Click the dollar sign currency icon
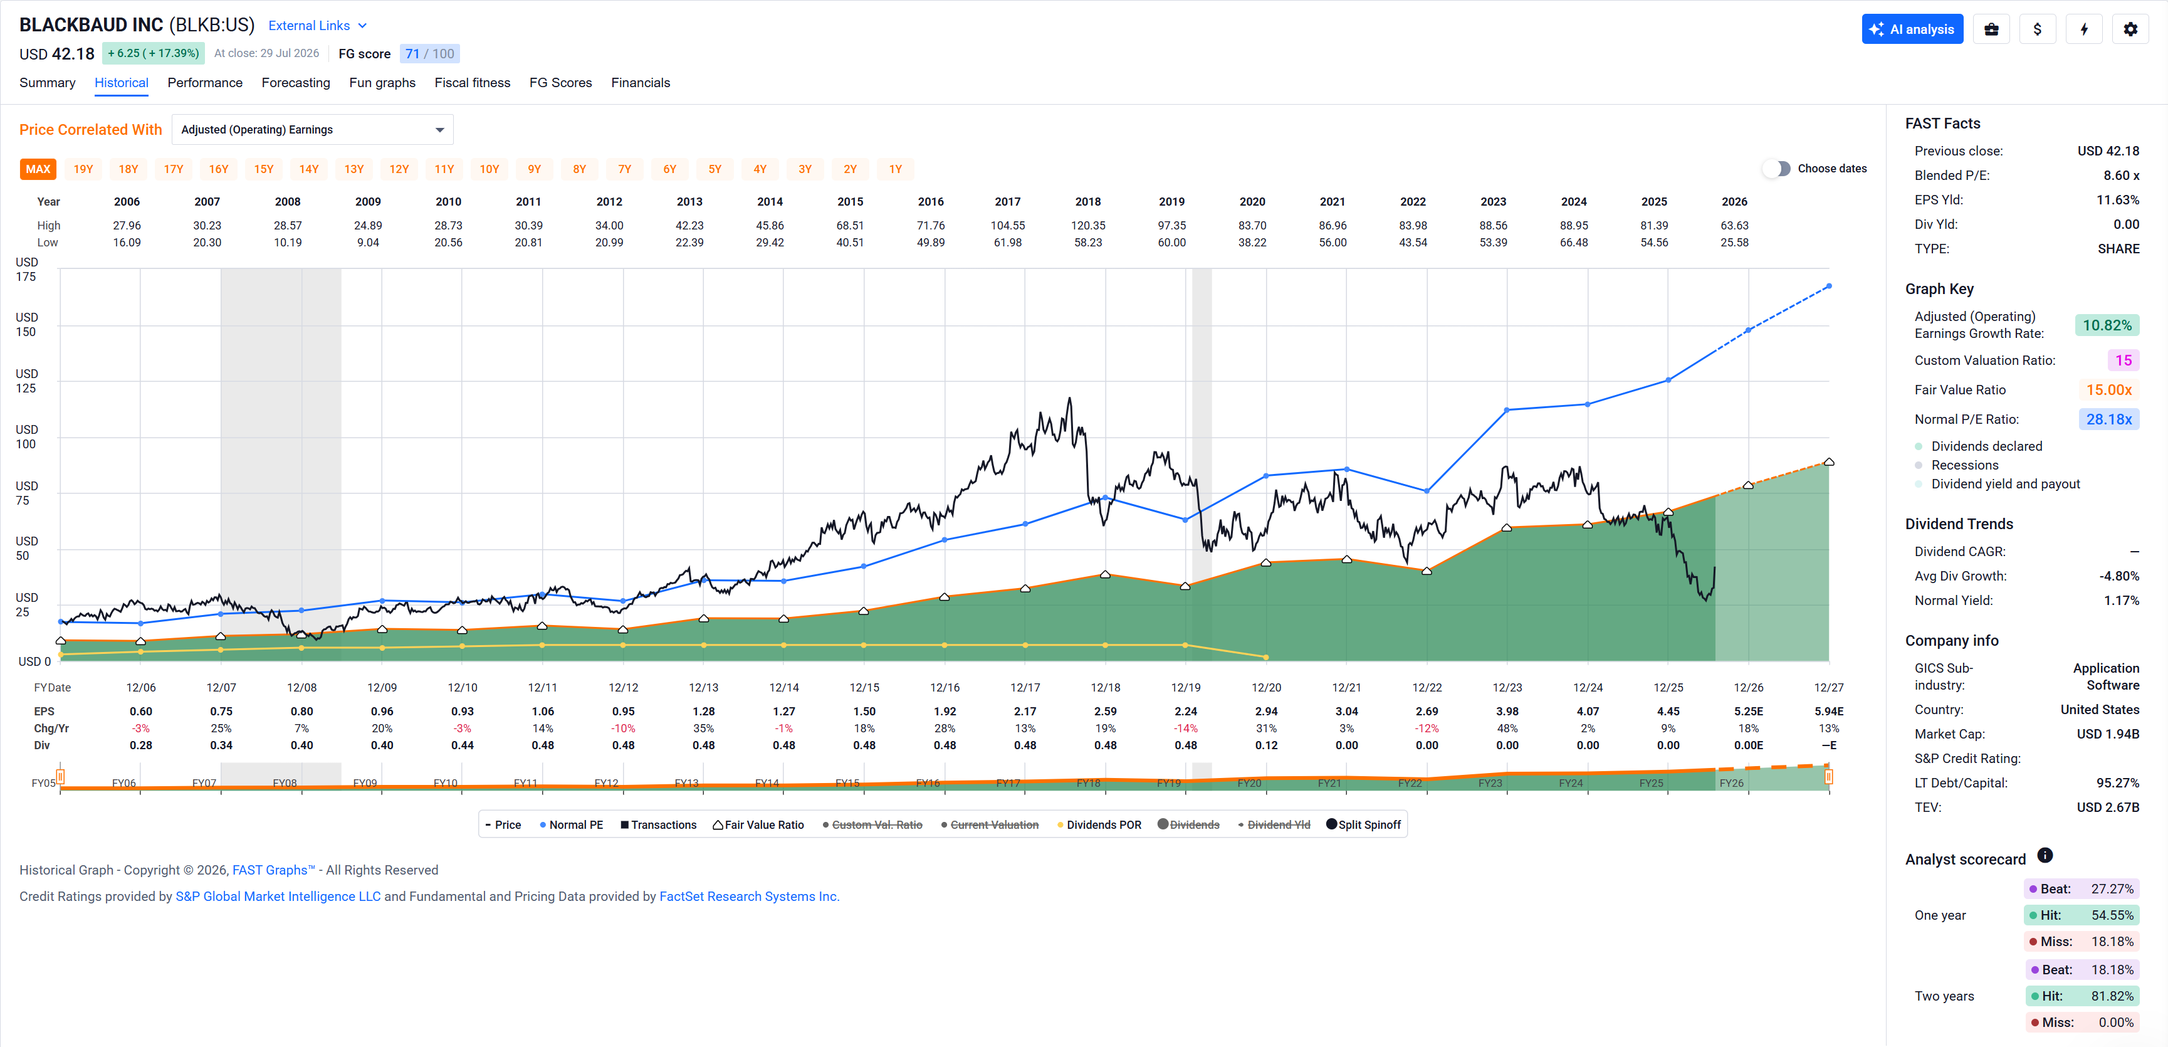Image resolution: width=2168 pixels, height=1047 pixels. coord(2038,29)
